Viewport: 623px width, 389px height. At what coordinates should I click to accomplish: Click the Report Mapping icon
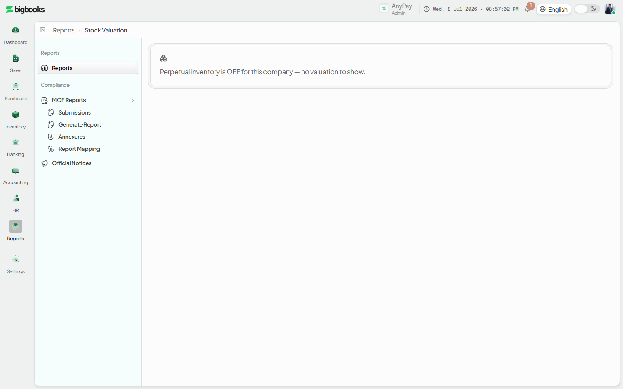51,149
